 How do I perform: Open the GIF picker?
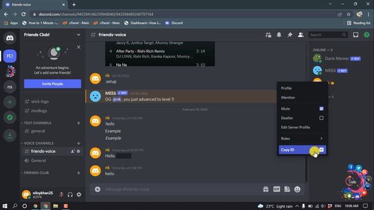[276, 189]
